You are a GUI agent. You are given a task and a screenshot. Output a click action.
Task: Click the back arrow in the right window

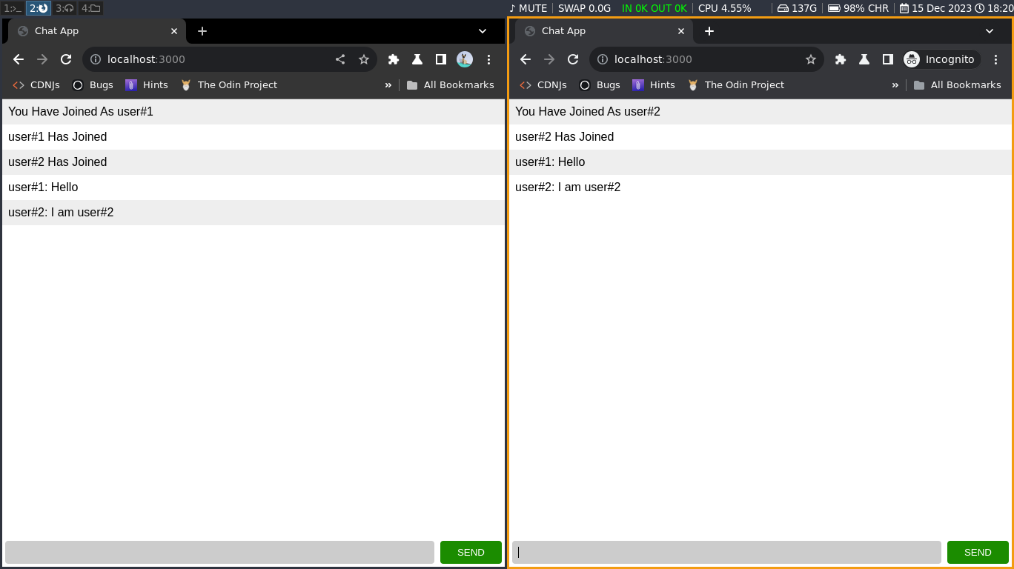tap(526, 59)
